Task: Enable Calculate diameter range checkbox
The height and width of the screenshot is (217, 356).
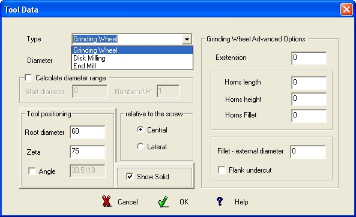Action: click(x=29, y=77)
